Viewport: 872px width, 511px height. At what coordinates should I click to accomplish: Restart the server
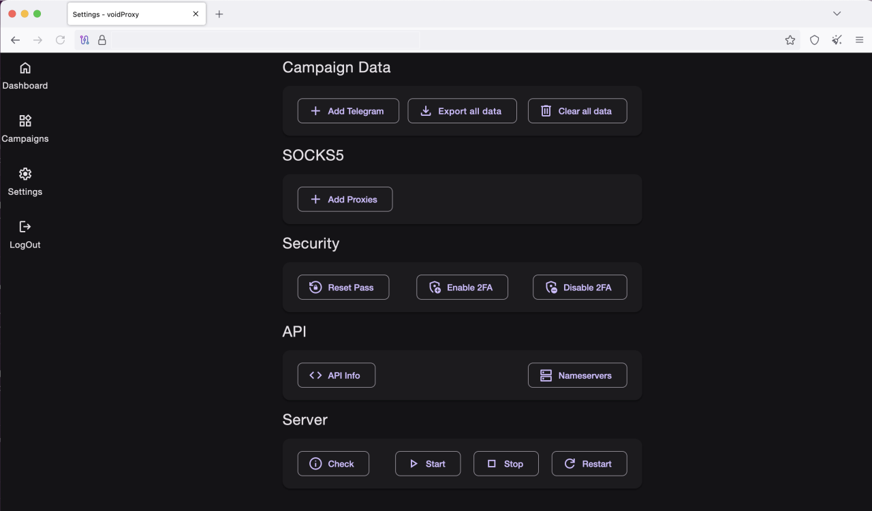[x=589, y=463]
